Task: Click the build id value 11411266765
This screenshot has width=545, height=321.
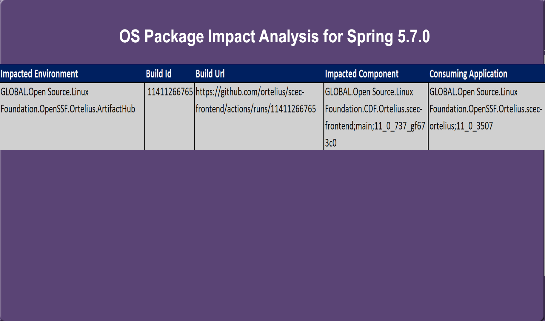Action: (170, 92)
